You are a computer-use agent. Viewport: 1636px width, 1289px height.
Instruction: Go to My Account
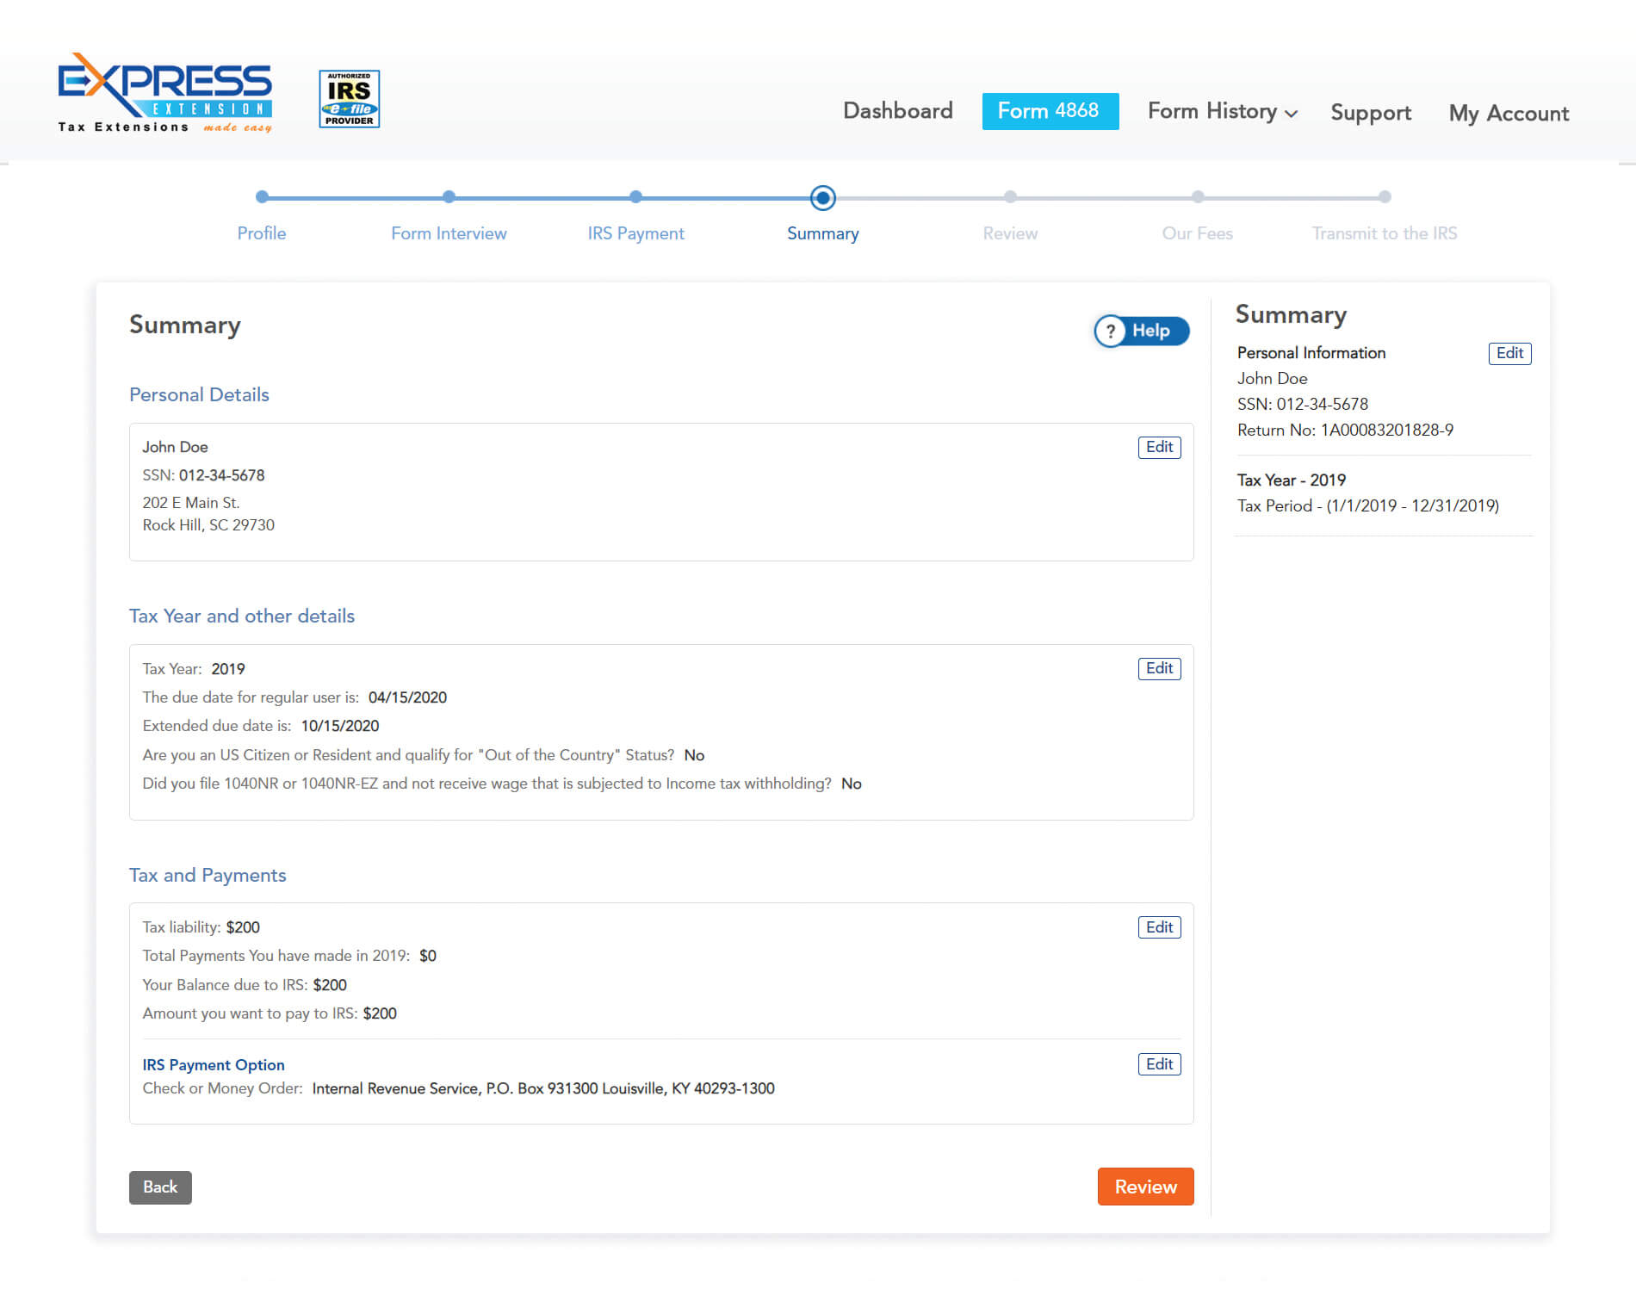tap(1509, 114)
